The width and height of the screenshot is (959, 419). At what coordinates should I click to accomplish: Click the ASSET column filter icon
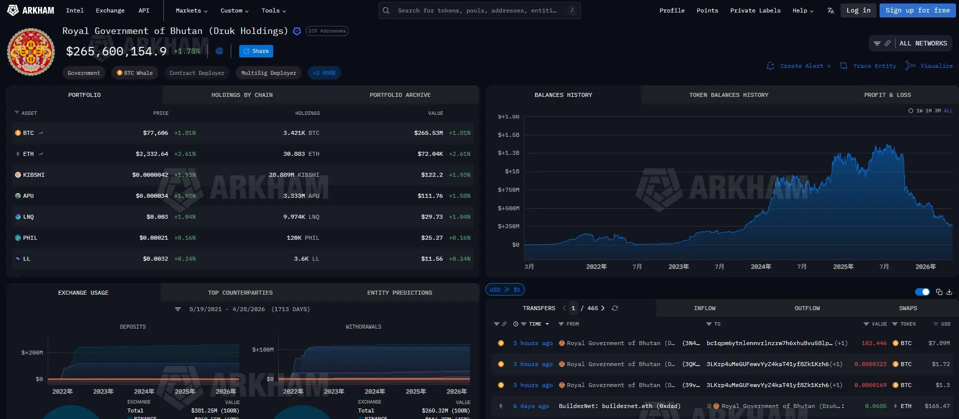16,113
